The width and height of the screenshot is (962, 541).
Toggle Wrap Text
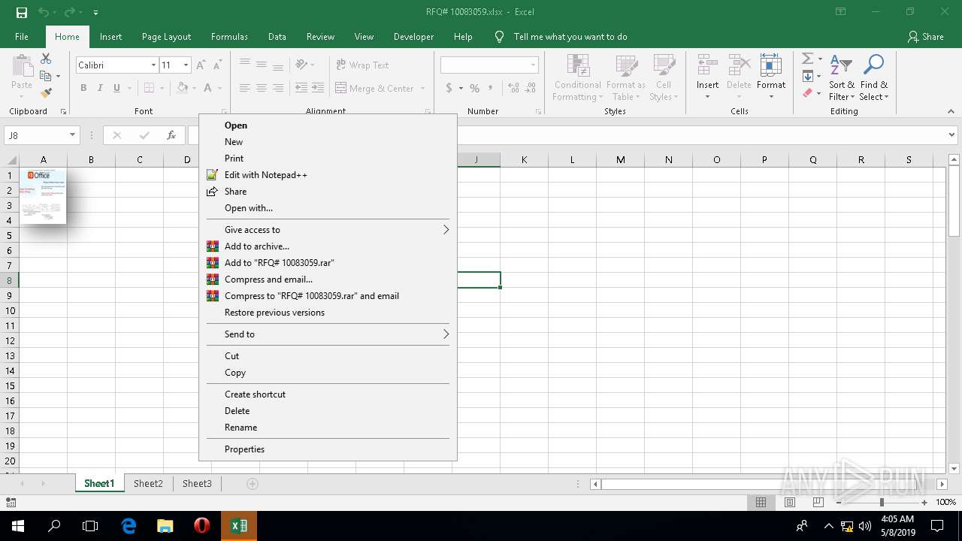point(362,65)
